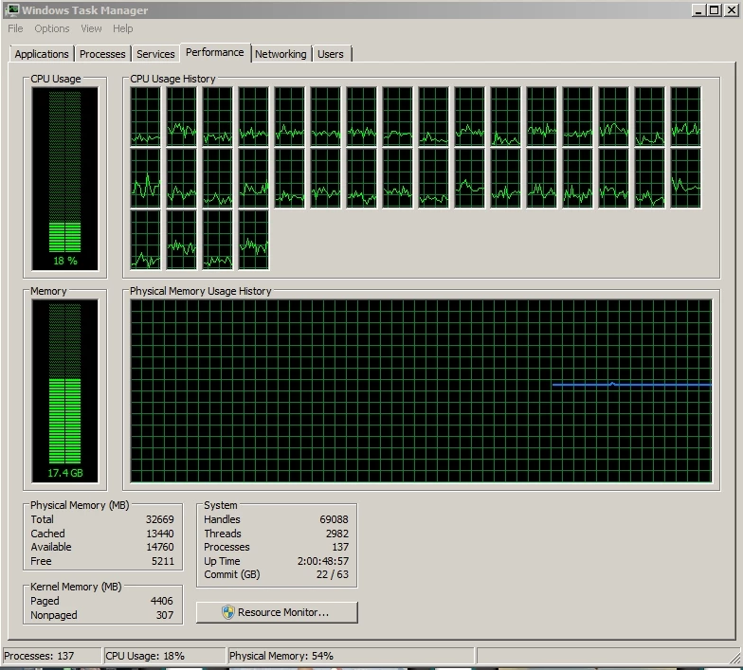The width and height of the screenshot is (743, 670).
Task: Switch to the Services tab
Action: pyautogui.click(x=155, y=54)
